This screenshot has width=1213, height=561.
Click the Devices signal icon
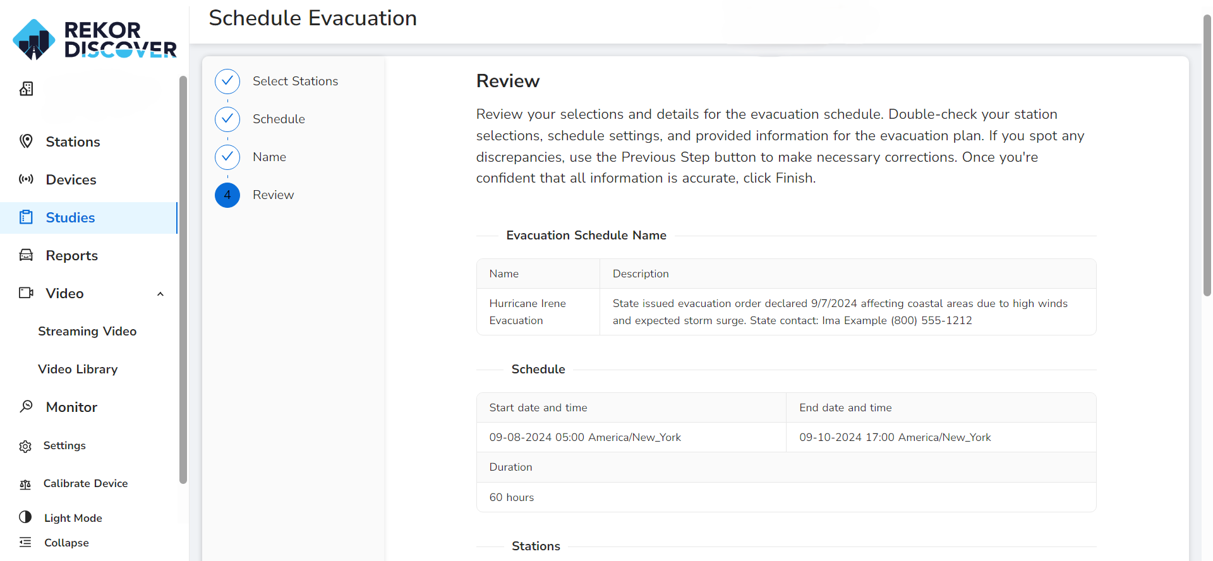pos(26,179)
